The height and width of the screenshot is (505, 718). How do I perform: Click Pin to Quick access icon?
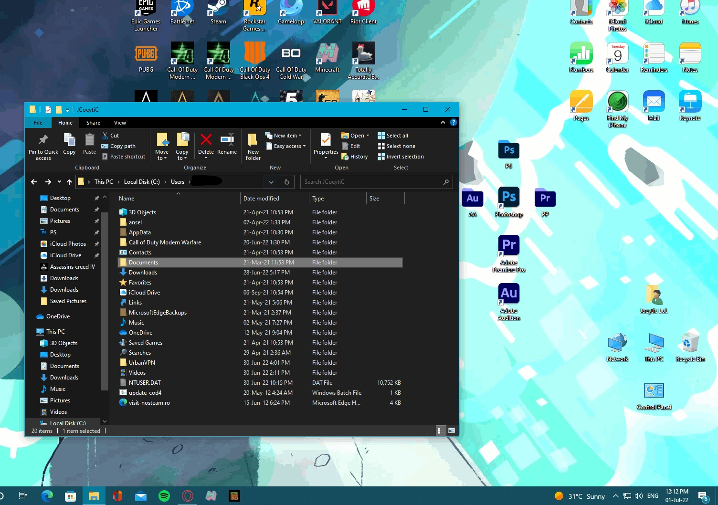pyautogui.click(x=43, y=140)
